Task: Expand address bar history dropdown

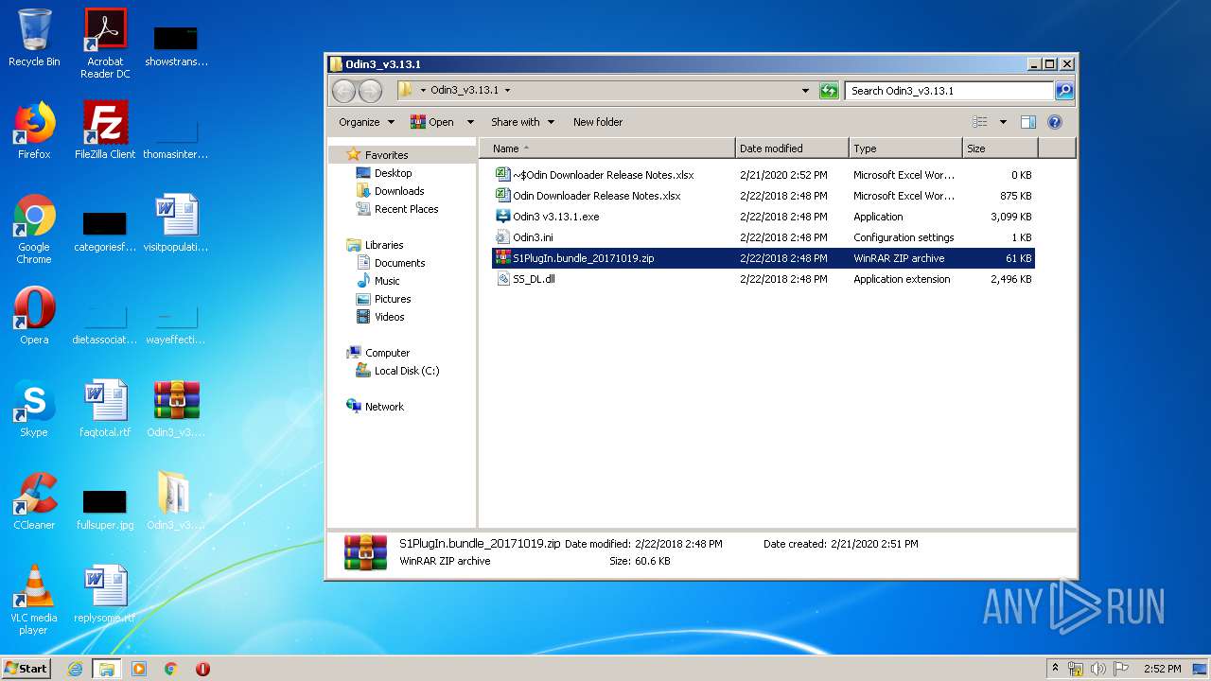Action: click(805, 91)
